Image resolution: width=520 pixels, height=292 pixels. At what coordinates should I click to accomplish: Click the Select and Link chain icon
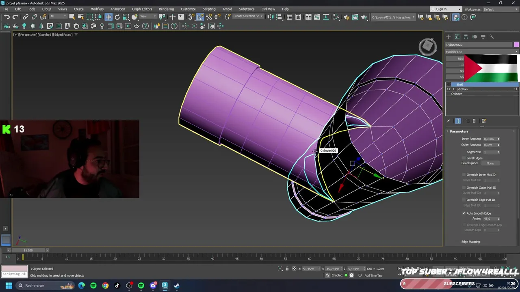click(26, 17)
